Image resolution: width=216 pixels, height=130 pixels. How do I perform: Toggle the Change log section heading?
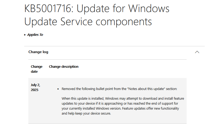click(x=38, y=52)
